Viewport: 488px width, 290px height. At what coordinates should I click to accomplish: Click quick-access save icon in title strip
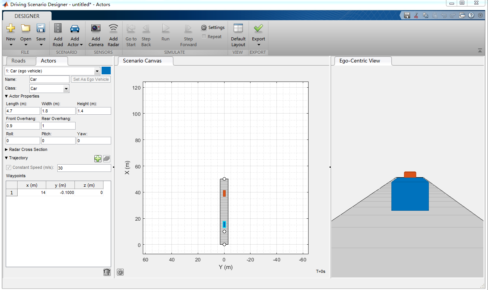click(x=407, y=15)
